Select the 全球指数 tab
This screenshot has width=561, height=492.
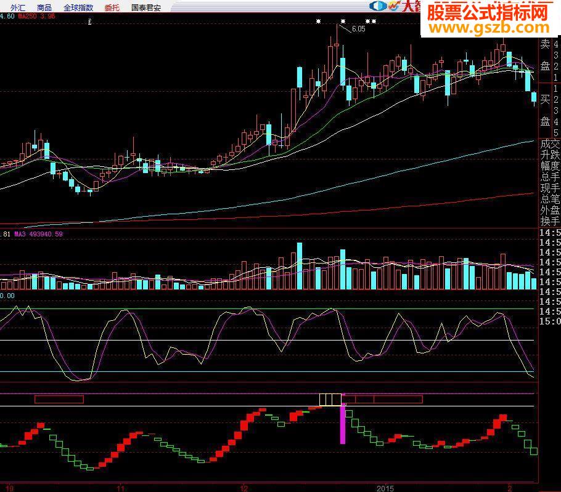(x=78, y=7)
